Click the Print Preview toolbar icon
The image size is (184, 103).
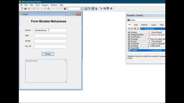click(x=37, y=9)
